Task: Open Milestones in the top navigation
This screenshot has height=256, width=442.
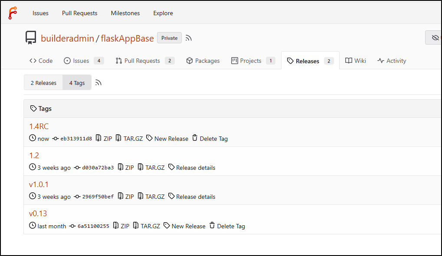Action: (x=125, y=13)
